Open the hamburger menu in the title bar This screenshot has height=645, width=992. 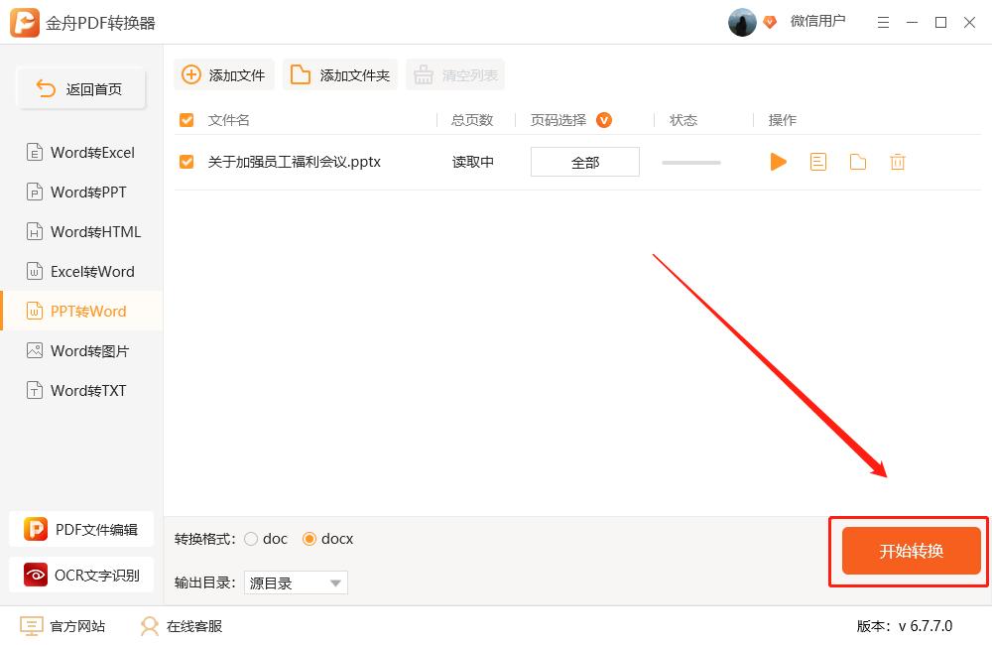[885, 22]
